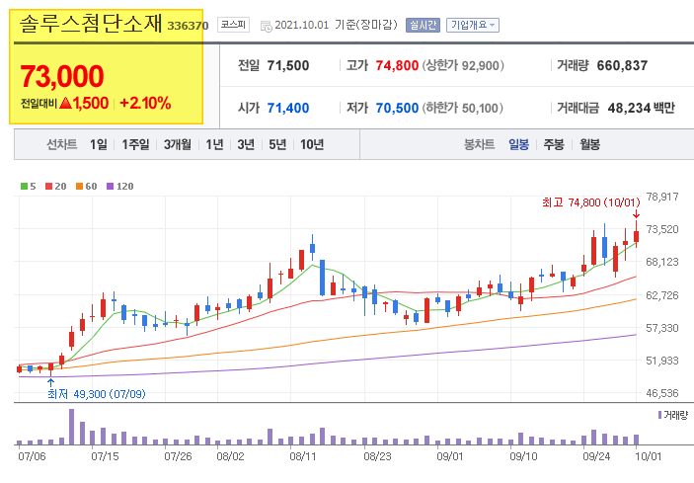The height and width of the screenshot is (483, 694).
Task: Click the 전일 value 71,500
Action: [288, 65]
